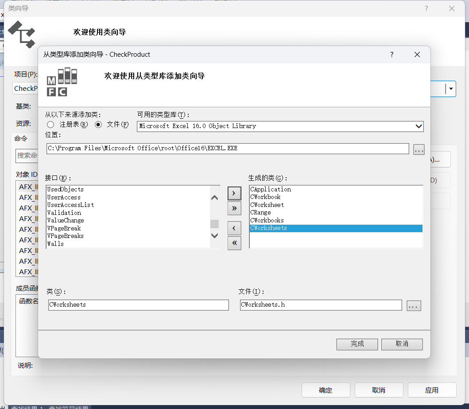Screen dimensions: 469x409
Task: Add all interfaces with double right arrow
Action: pos(234,208)
